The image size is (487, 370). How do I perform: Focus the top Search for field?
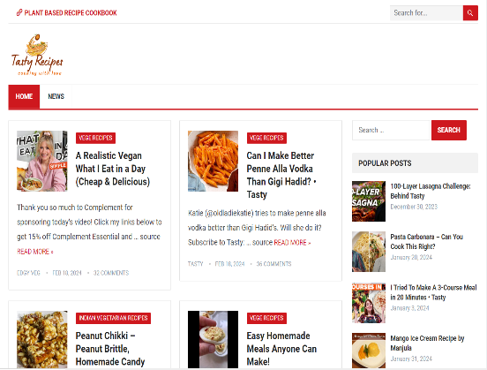426,12
